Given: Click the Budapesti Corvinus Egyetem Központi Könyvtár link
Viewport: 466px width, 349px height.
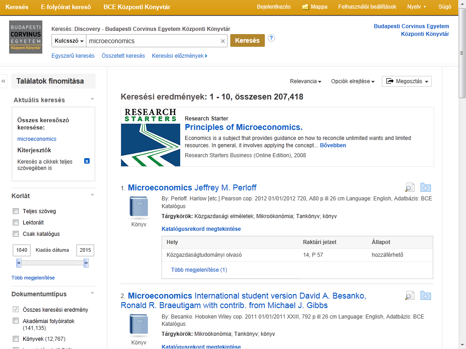Looking at the screenshot, I should point(411,30).
